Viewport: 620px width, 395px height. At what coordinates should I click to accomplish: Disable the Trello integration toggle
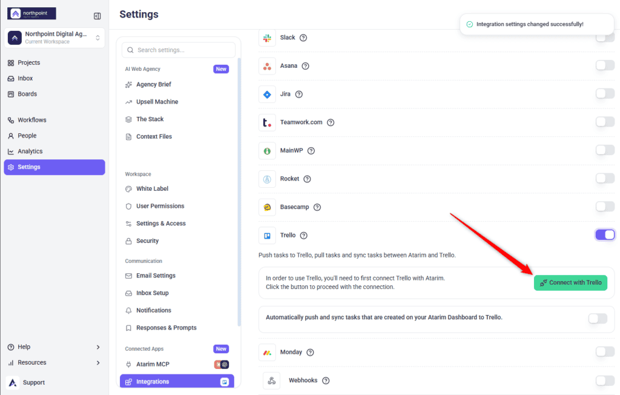pyautogui.click(x=605, y=234)
